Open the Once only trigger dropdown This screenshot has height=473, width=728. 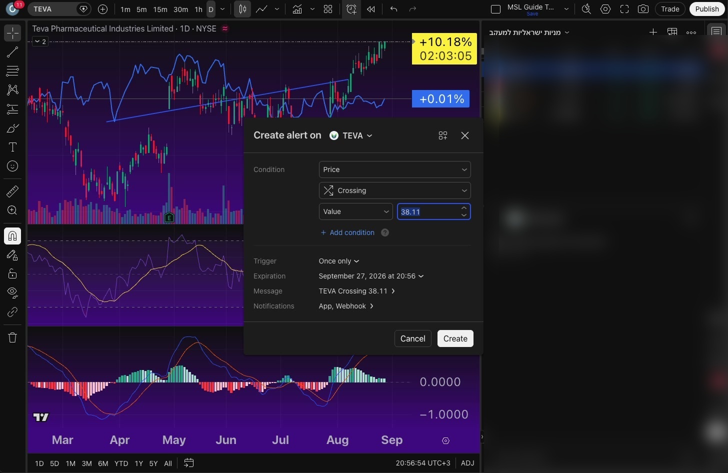pos(339,261)
